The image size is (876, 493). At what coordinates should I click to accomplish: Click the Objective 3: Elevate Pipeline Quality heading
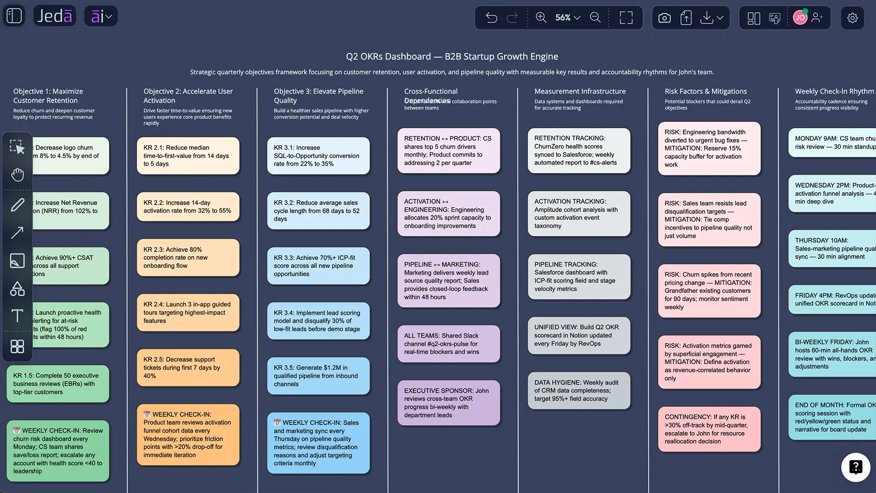[x=318, y=96]
